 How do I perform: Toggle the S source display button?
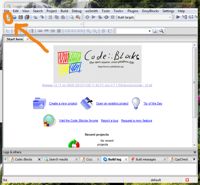pyautogui.click(x=104, y=31)
